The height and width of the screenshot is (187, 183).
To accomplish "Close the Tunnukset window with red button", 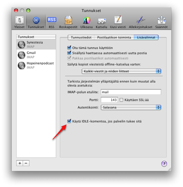I will click(16, 11).
